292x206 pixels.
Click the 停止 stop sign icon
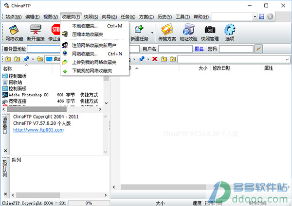[55, 30]
